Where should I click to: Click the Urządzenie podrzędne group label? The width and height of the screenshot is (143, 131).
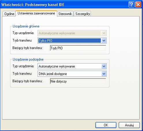[28, 59]
